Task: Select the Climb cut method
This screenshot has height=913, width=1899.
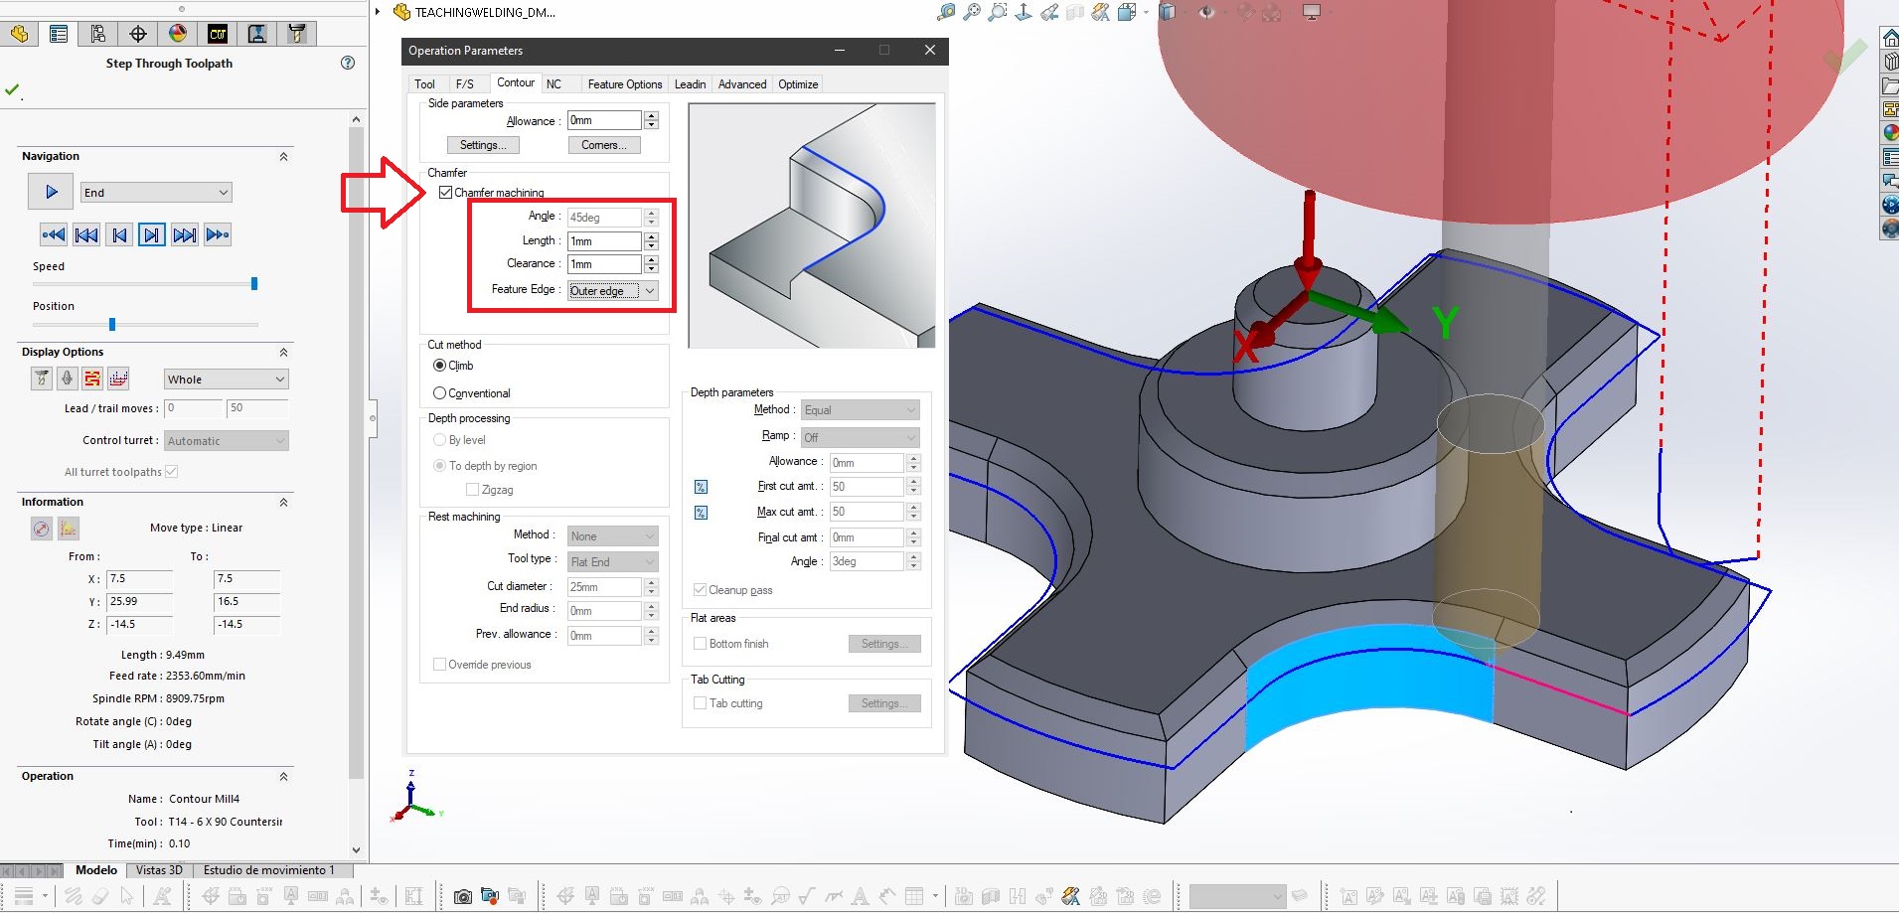Action: coord(439,366)
